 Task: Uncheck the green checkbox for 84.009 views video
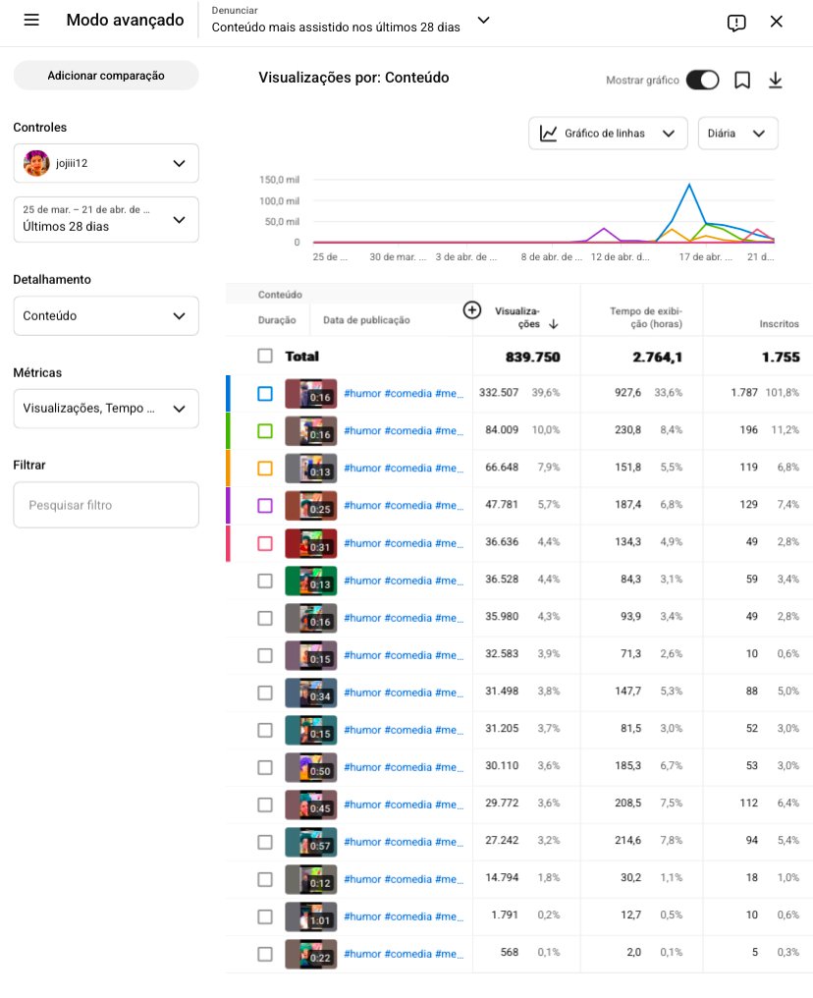265,431
